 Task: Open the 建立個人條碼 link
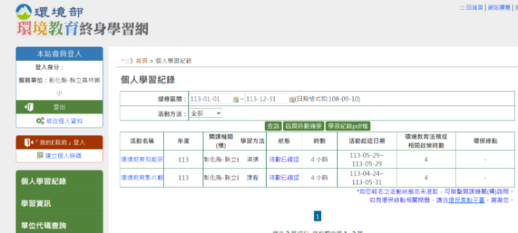point(63,156)
